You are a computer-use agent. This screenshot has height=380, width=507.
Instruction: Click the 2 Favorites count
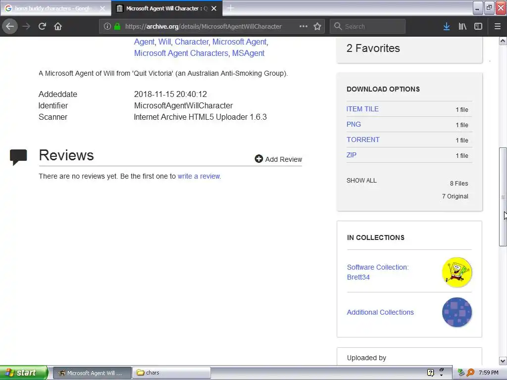point(373,48)
